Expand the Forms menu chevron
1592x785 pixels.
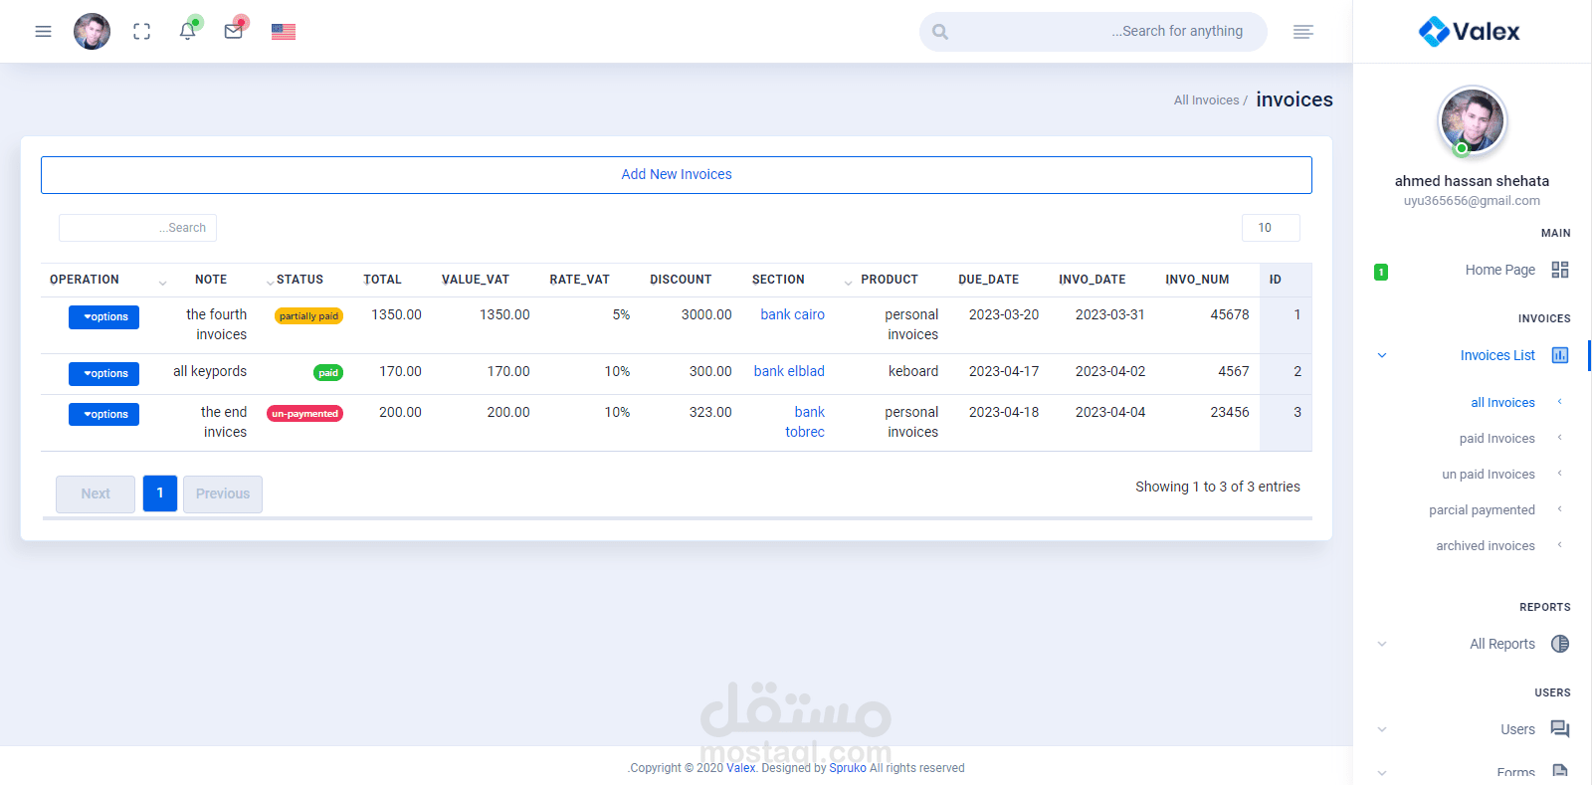point(1382,772)
